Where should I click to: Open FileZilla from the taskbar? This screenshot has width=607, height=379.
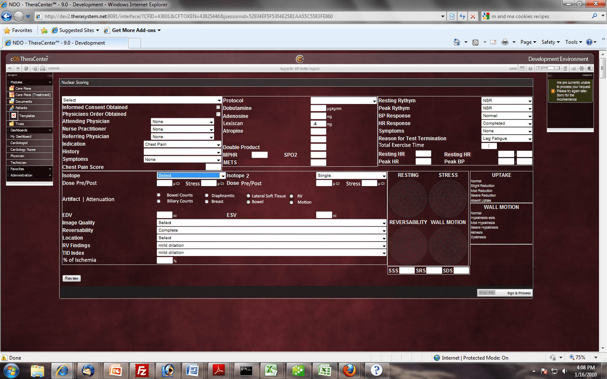(142, 371)
